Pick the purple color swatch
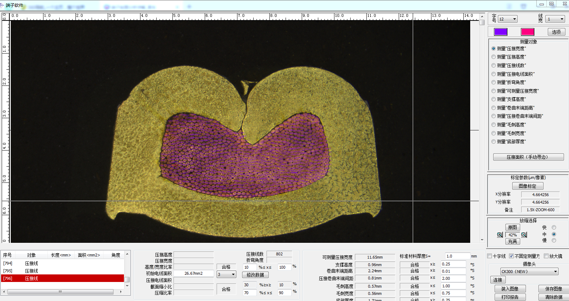 (x=501, y=32)
